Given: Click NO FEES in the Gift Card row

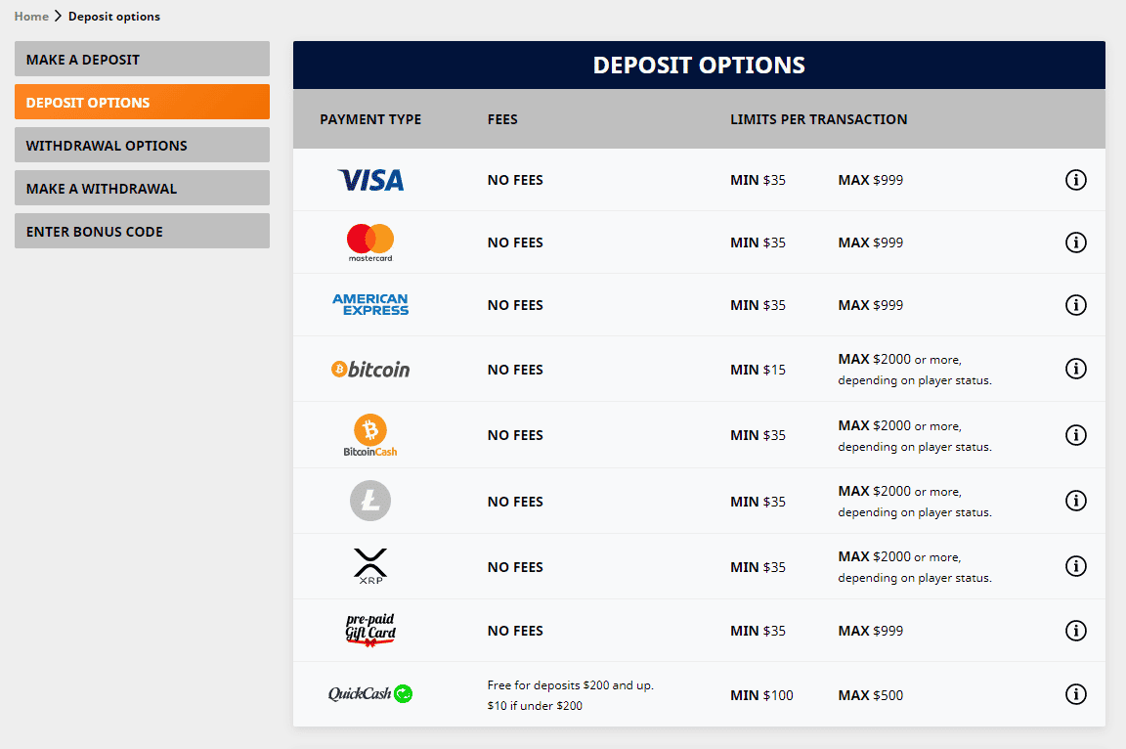Looking at the screenshot, I should tap(515, 632).
